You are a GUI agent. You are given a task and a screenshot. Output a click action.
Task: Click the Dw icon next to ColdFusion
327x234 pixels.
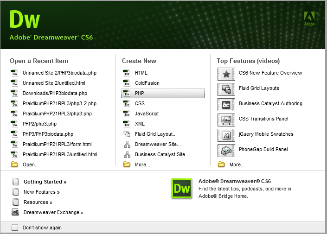pyautogui.click(x=127, y=83)
